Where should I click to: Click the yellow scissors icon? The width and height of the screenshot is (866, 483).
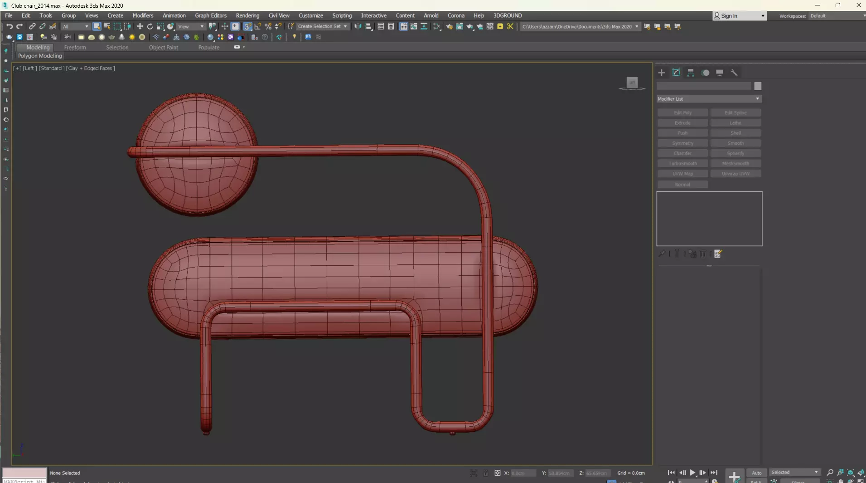point(510,26)
